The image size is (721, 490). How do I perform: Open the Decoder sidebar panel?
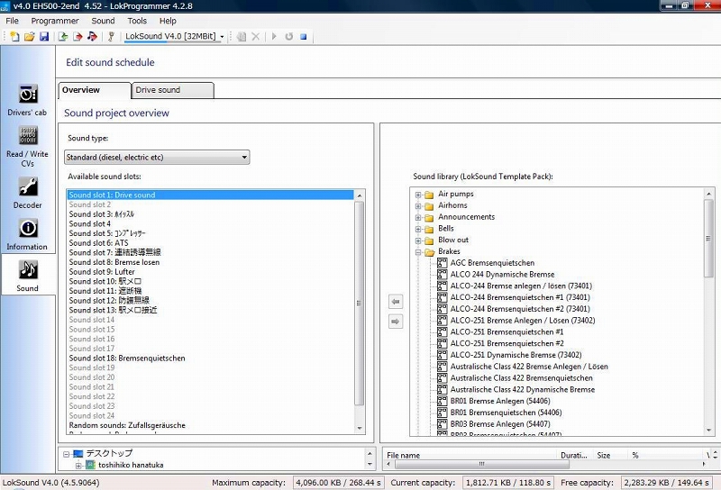point(28,193)
